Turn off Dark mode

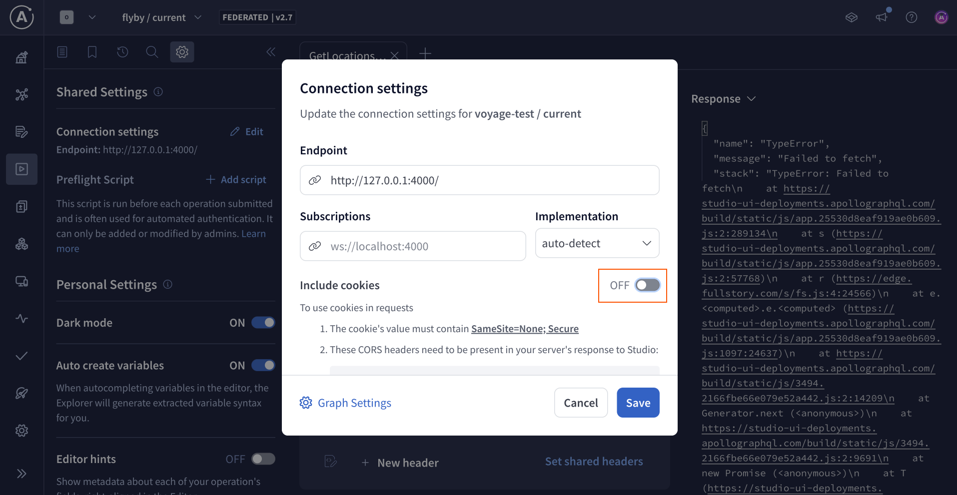(263, 322)
